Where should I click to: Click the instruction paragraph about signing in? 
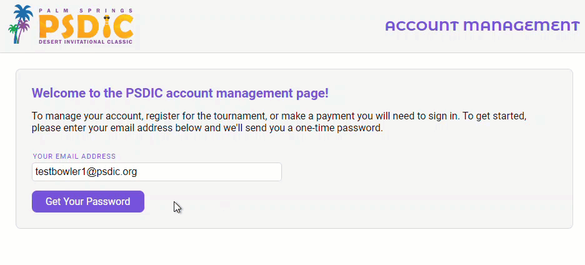(279, 122)
